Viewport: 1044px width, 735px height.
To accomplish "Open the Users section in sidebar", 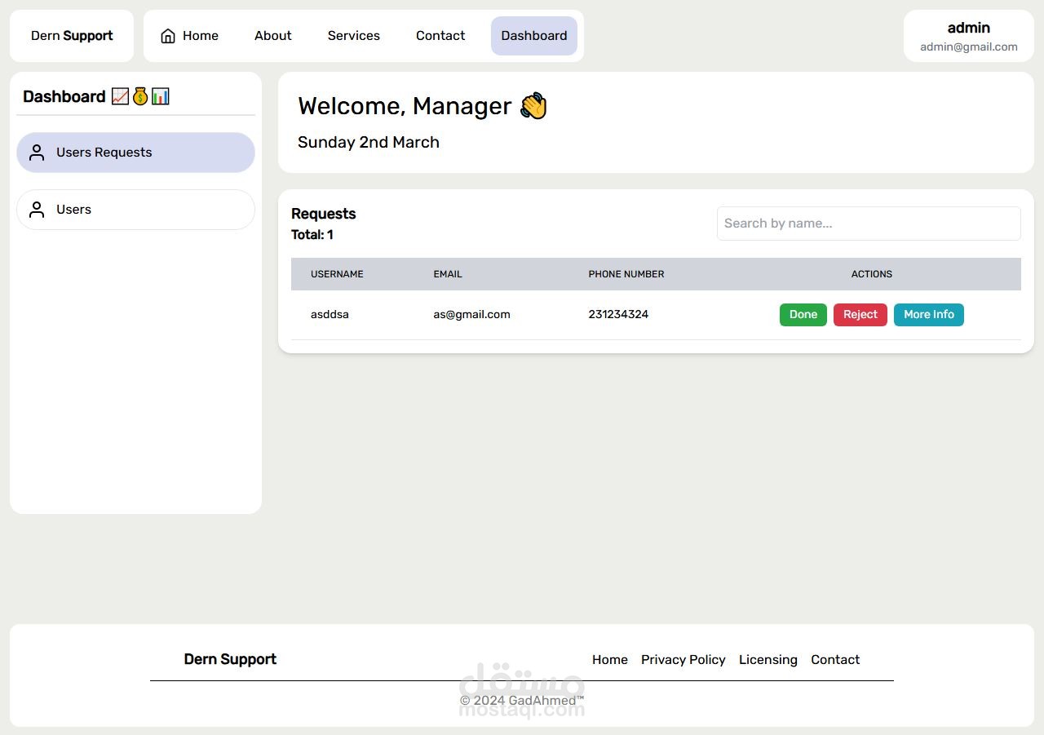I will tap(135, 210).
